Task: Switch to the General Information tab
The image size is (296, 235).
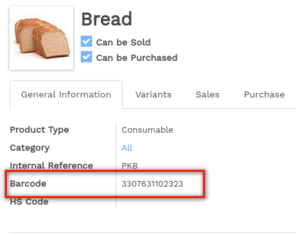Action: pos(66,94)
